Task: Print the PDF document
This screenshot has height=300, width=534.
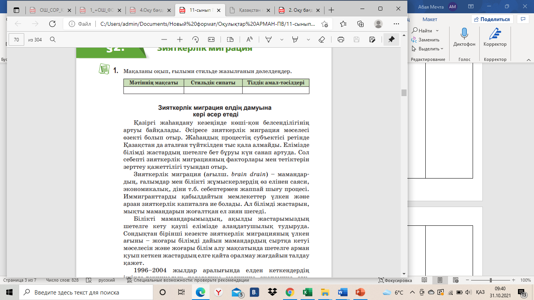Action: coord(340,39)
